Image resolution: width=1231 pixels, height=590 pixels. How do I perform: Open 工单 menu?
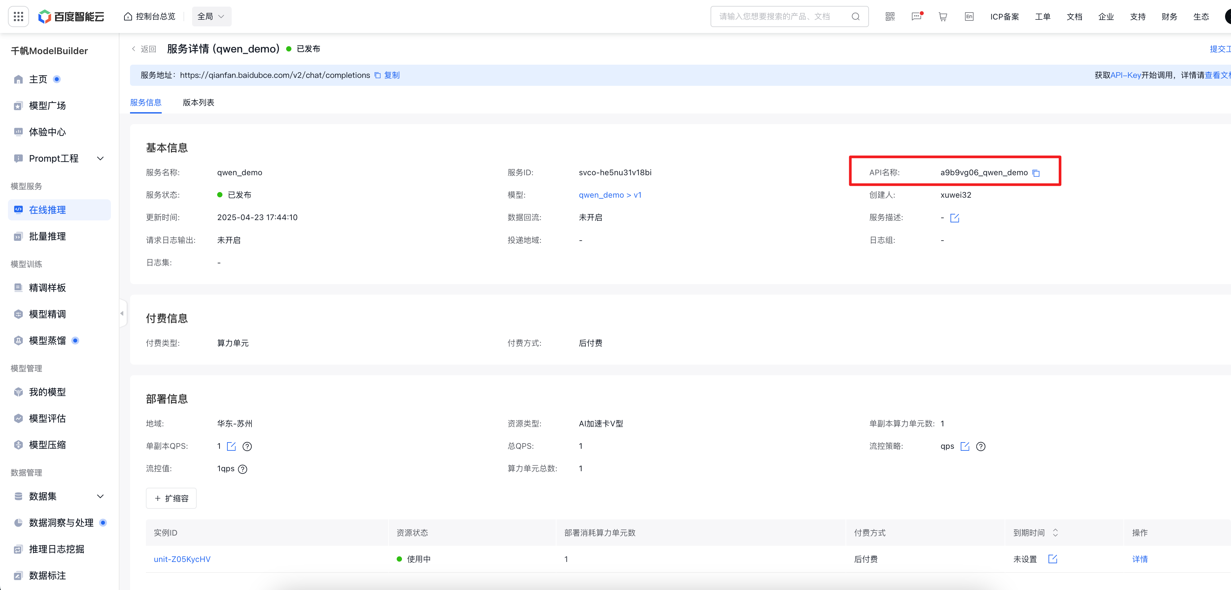point(1043,17)
